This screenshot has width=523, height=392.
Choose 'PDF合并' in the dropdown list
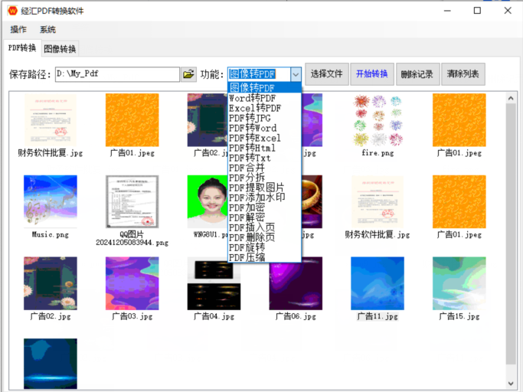tap(247, 168)
